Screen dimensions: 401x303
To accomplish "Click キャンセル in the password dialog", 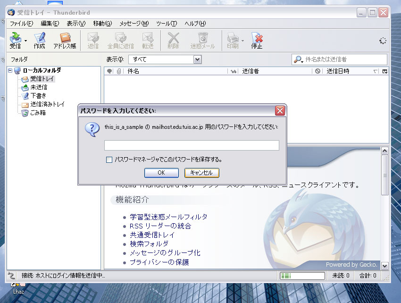I will pyautogui.click(x=202, y=173).
